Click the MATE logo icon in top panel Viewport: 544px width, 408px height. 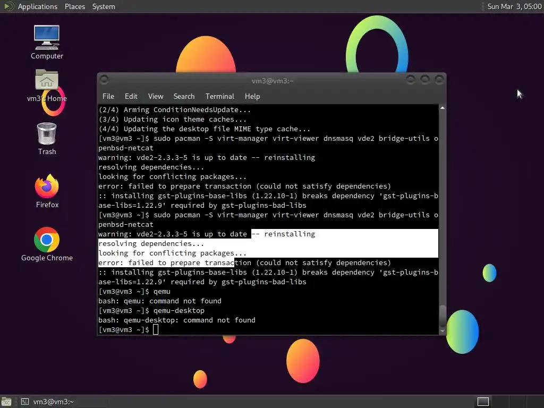pos(8,6)
